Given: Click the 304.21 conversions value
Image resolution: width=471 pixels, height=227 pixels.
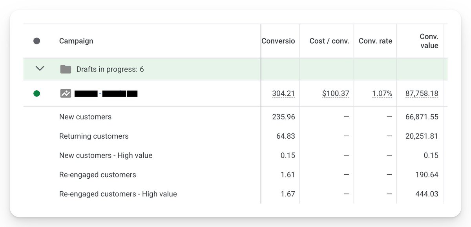Looking at the screenshot, I should point(283,93).
